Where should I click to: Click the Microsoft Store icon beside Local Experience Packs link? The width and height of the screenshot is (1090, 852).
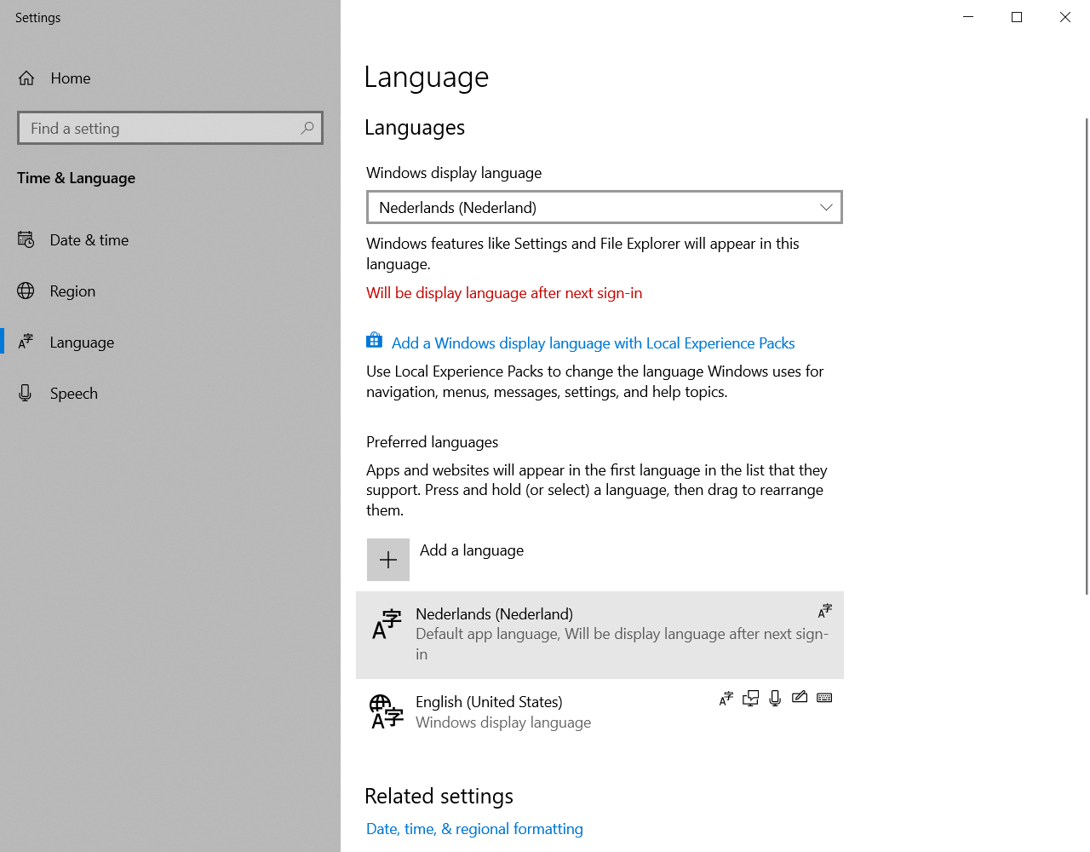pos(374,339)
